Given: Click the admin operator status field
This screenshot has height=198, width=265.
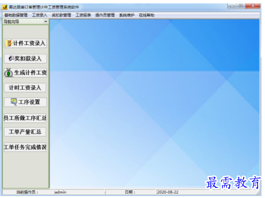Looking at the screenshot, I should pyautogui.click(x=79, y=192).
